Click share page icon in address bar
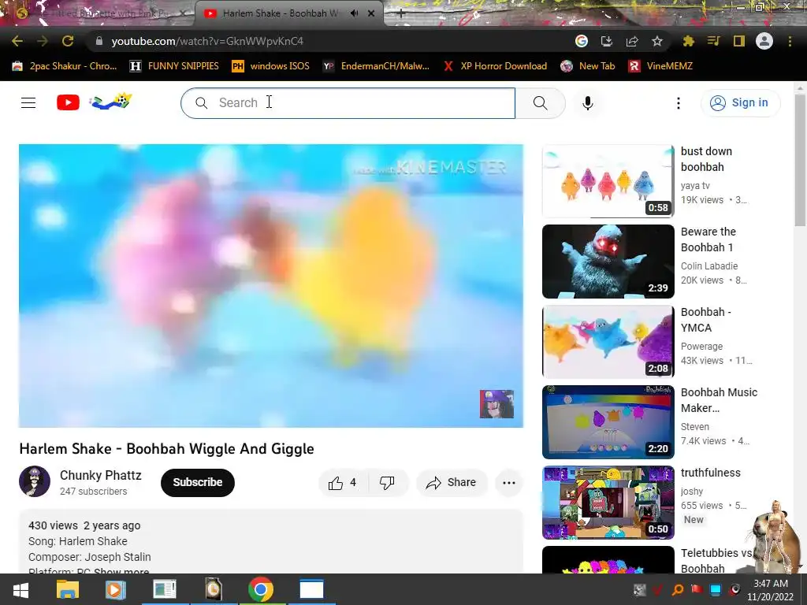This screenshot has width=807, height=605. pos(632,41)
